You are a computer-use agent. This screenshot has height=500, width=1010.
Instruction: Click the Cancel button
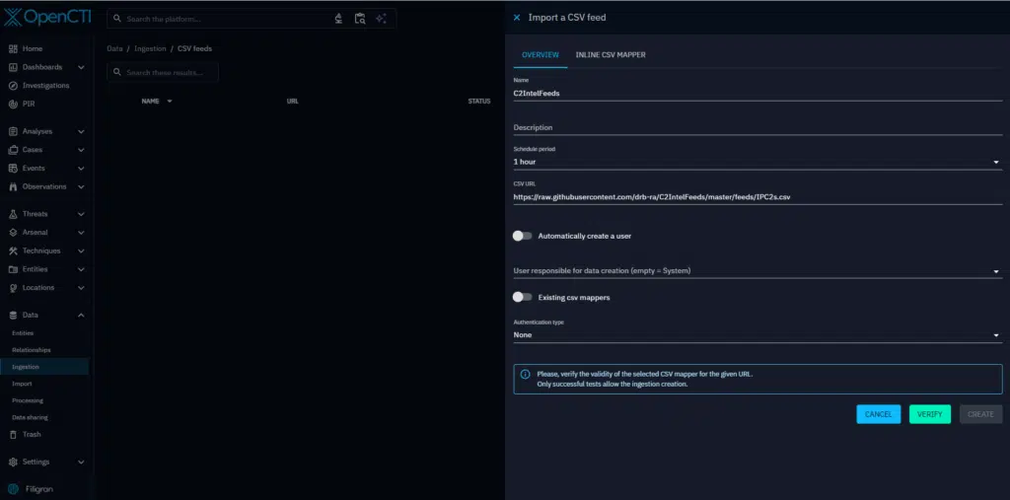tap(878, 414)
